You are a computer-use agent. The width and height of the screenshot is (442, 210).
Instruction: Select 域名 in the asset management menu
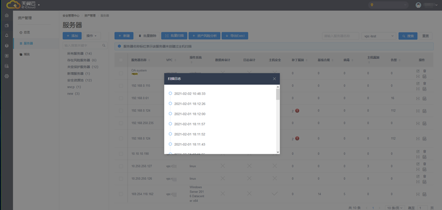click(x=27, y=54)
